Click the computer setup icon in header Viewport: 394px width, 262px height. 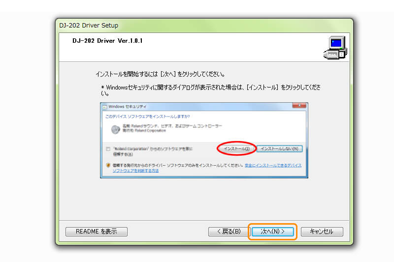coord(335,48)
